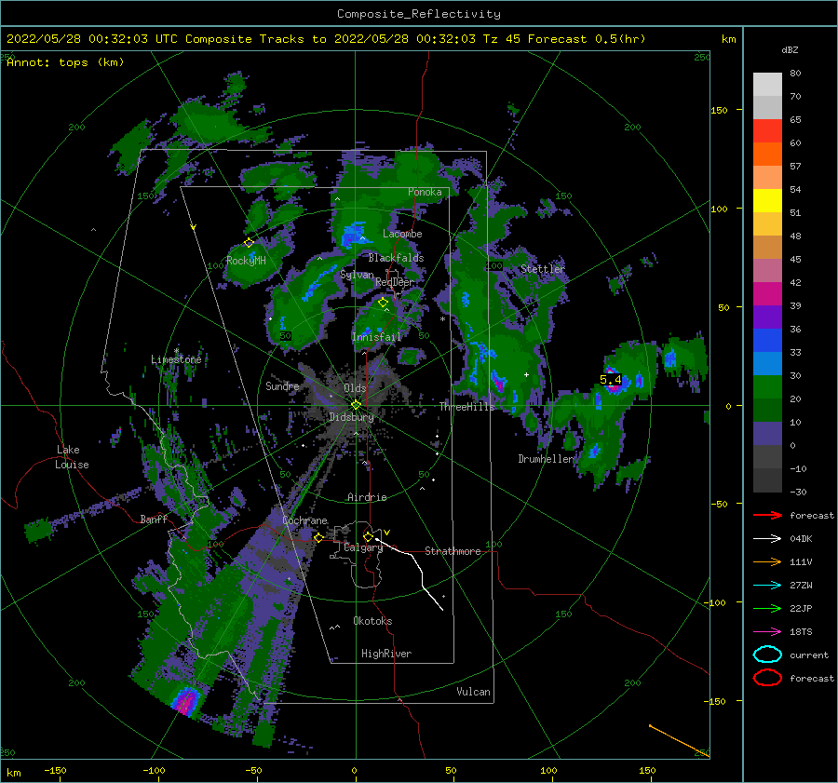
Task: Click the orange 111V arrow legend icon
Action: pyautogui.click(x=767, y=561)
